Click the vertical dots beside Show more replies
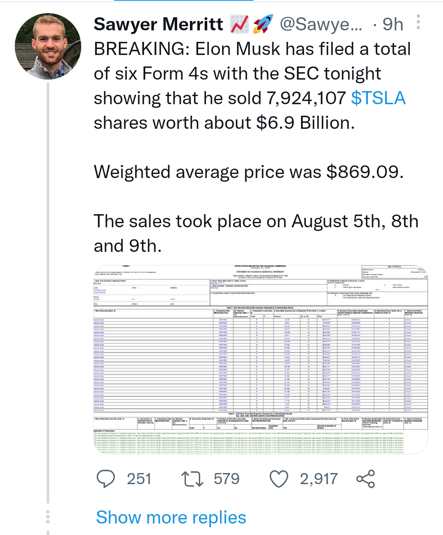This screenshot has width=443, height=535. tap(48, 517)
